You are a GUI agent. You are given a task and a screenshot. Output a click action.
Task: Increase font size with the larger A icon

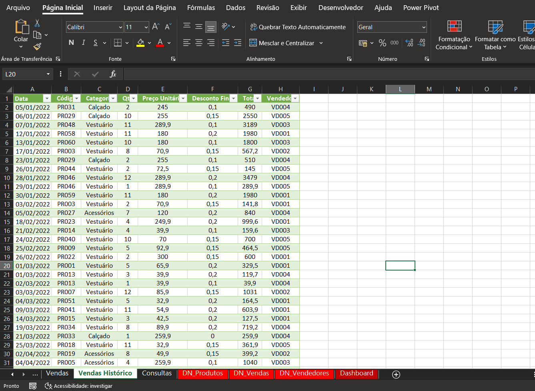pyautogui.click(x=156, y=27)
